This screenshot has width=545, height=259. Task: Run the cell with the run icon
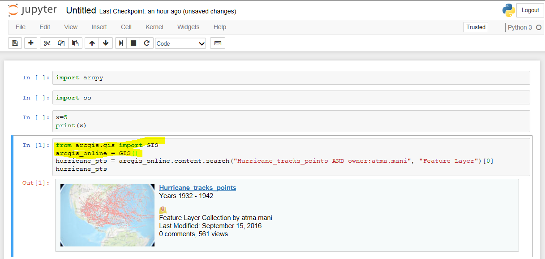coord(121,43)
